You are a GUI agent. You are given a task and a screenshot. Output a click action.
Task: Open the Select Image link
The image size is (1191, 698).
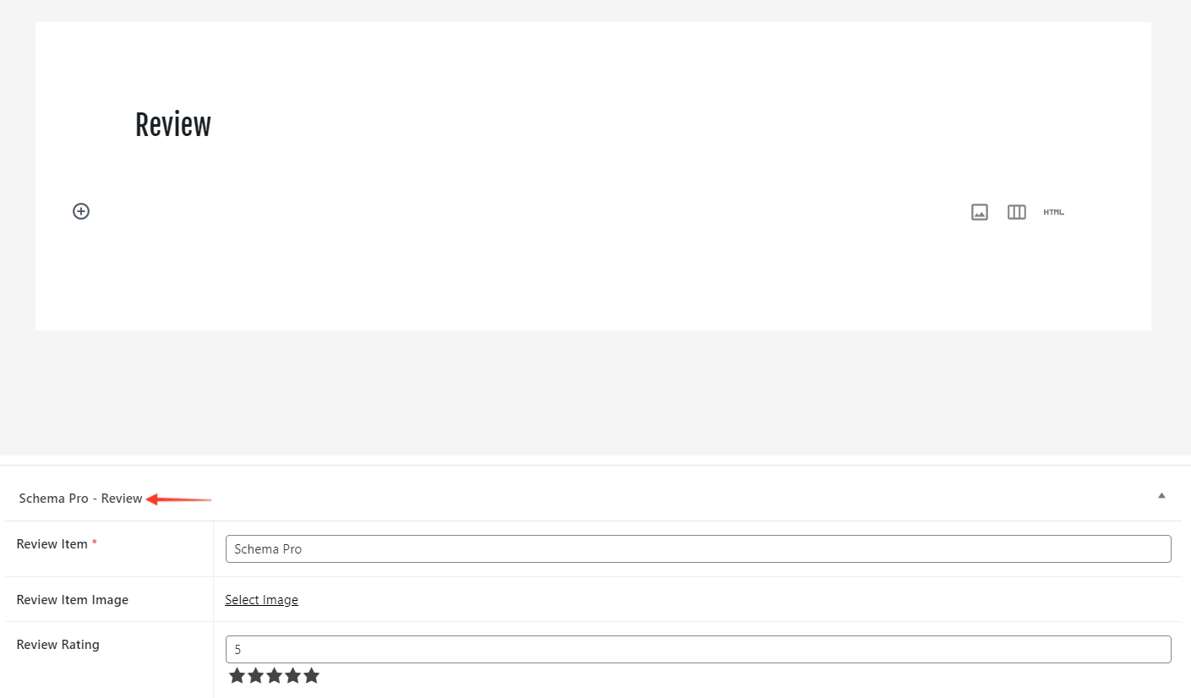click(x=261, y=600)
